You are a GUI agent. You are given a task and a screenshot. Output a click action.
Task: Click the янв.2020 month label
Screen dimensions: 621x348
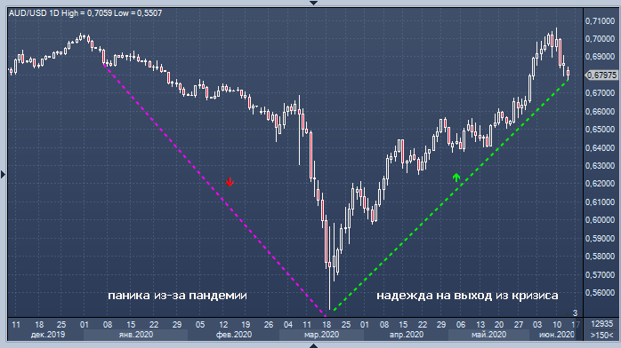tap(136, 335)
